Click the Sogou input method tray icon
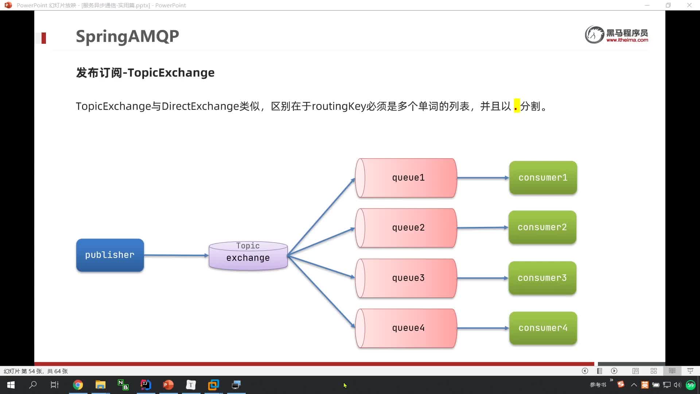 (x=621, y=385)
